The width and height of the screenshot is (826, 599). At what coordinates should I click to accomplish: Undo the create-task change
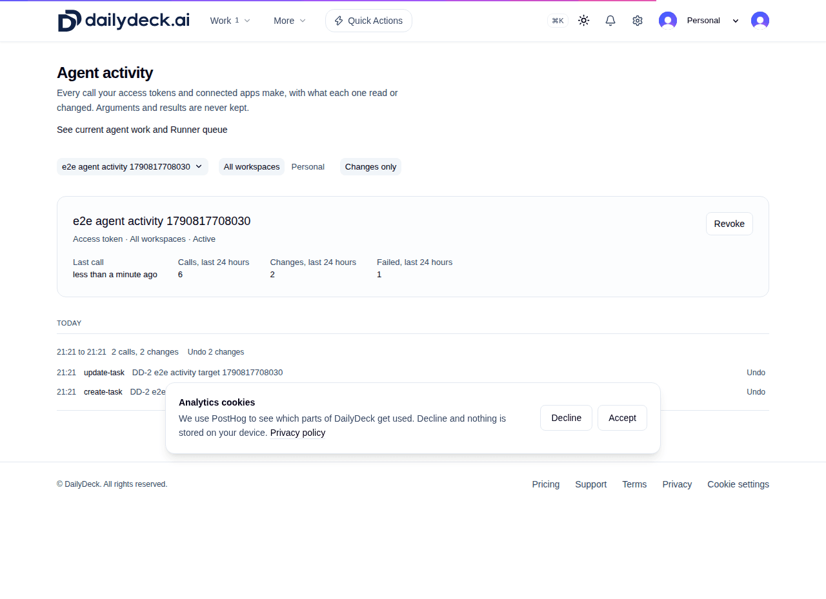coord(756,392)
